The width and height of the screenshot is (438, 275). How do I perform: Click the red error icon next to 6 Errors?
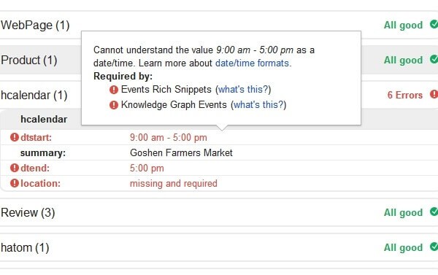pos(434,94)
